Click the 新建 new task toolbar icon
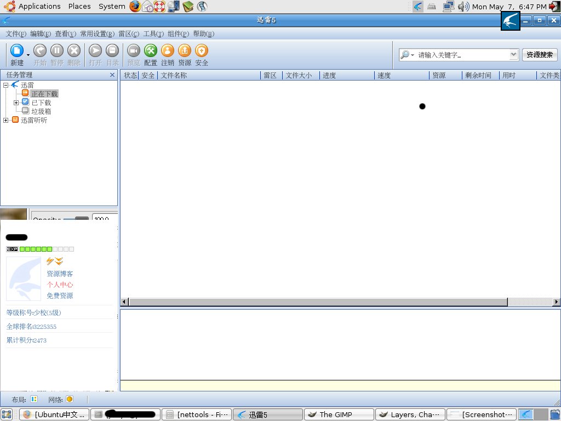This screenshot has height=421, width=561. point(17,51)
